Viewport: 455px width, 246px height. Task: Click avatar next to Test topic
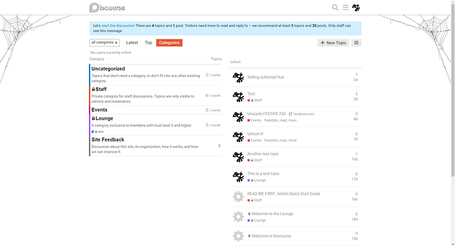point(238,97)
